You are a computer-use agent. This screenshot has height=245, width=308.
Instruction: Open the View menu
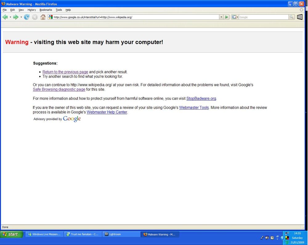point(21,10)
